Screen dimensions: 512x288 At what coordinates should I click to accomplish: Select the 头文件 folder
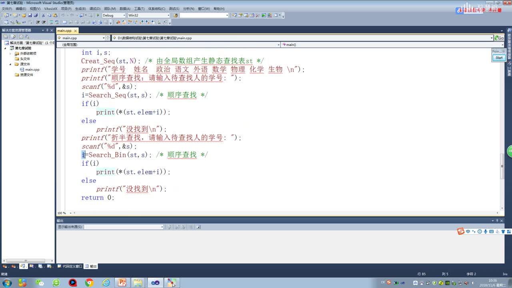pyautogui.click(x=25, y=59)
